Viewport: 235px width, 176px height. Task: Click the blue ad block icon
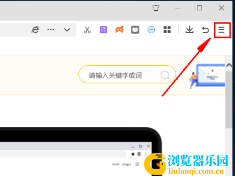[151, 30]
